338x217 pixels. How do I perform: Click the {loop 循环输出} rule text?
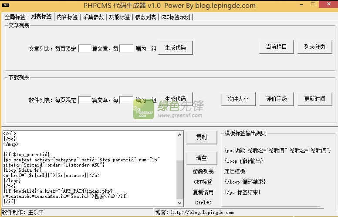[244, 161]
